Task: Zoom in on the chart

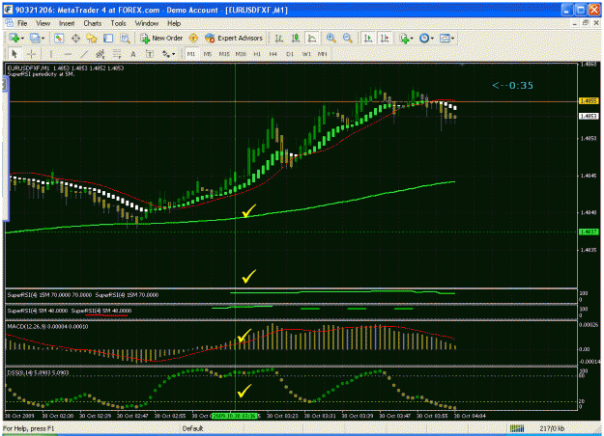Action: point(331,38)
